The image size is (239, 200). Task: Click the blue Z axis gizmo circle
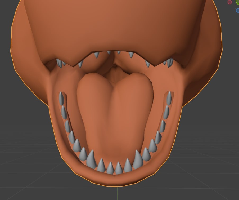point(237,11)
